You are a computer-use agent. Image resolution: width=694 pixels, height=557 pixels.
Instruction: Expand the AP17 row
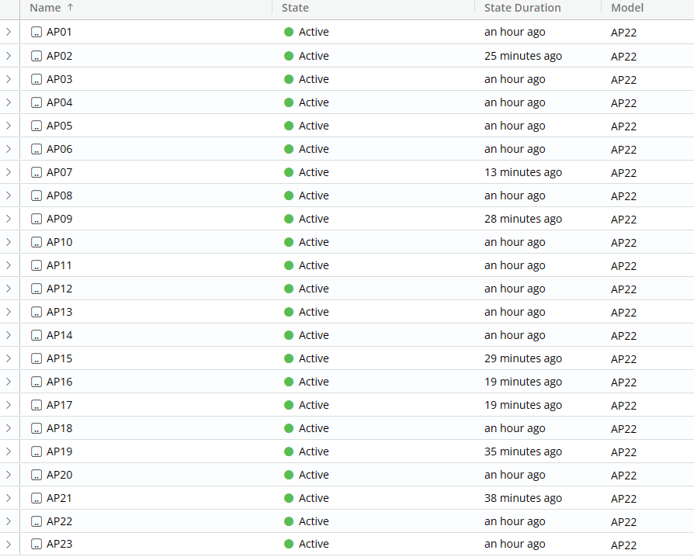9,405
